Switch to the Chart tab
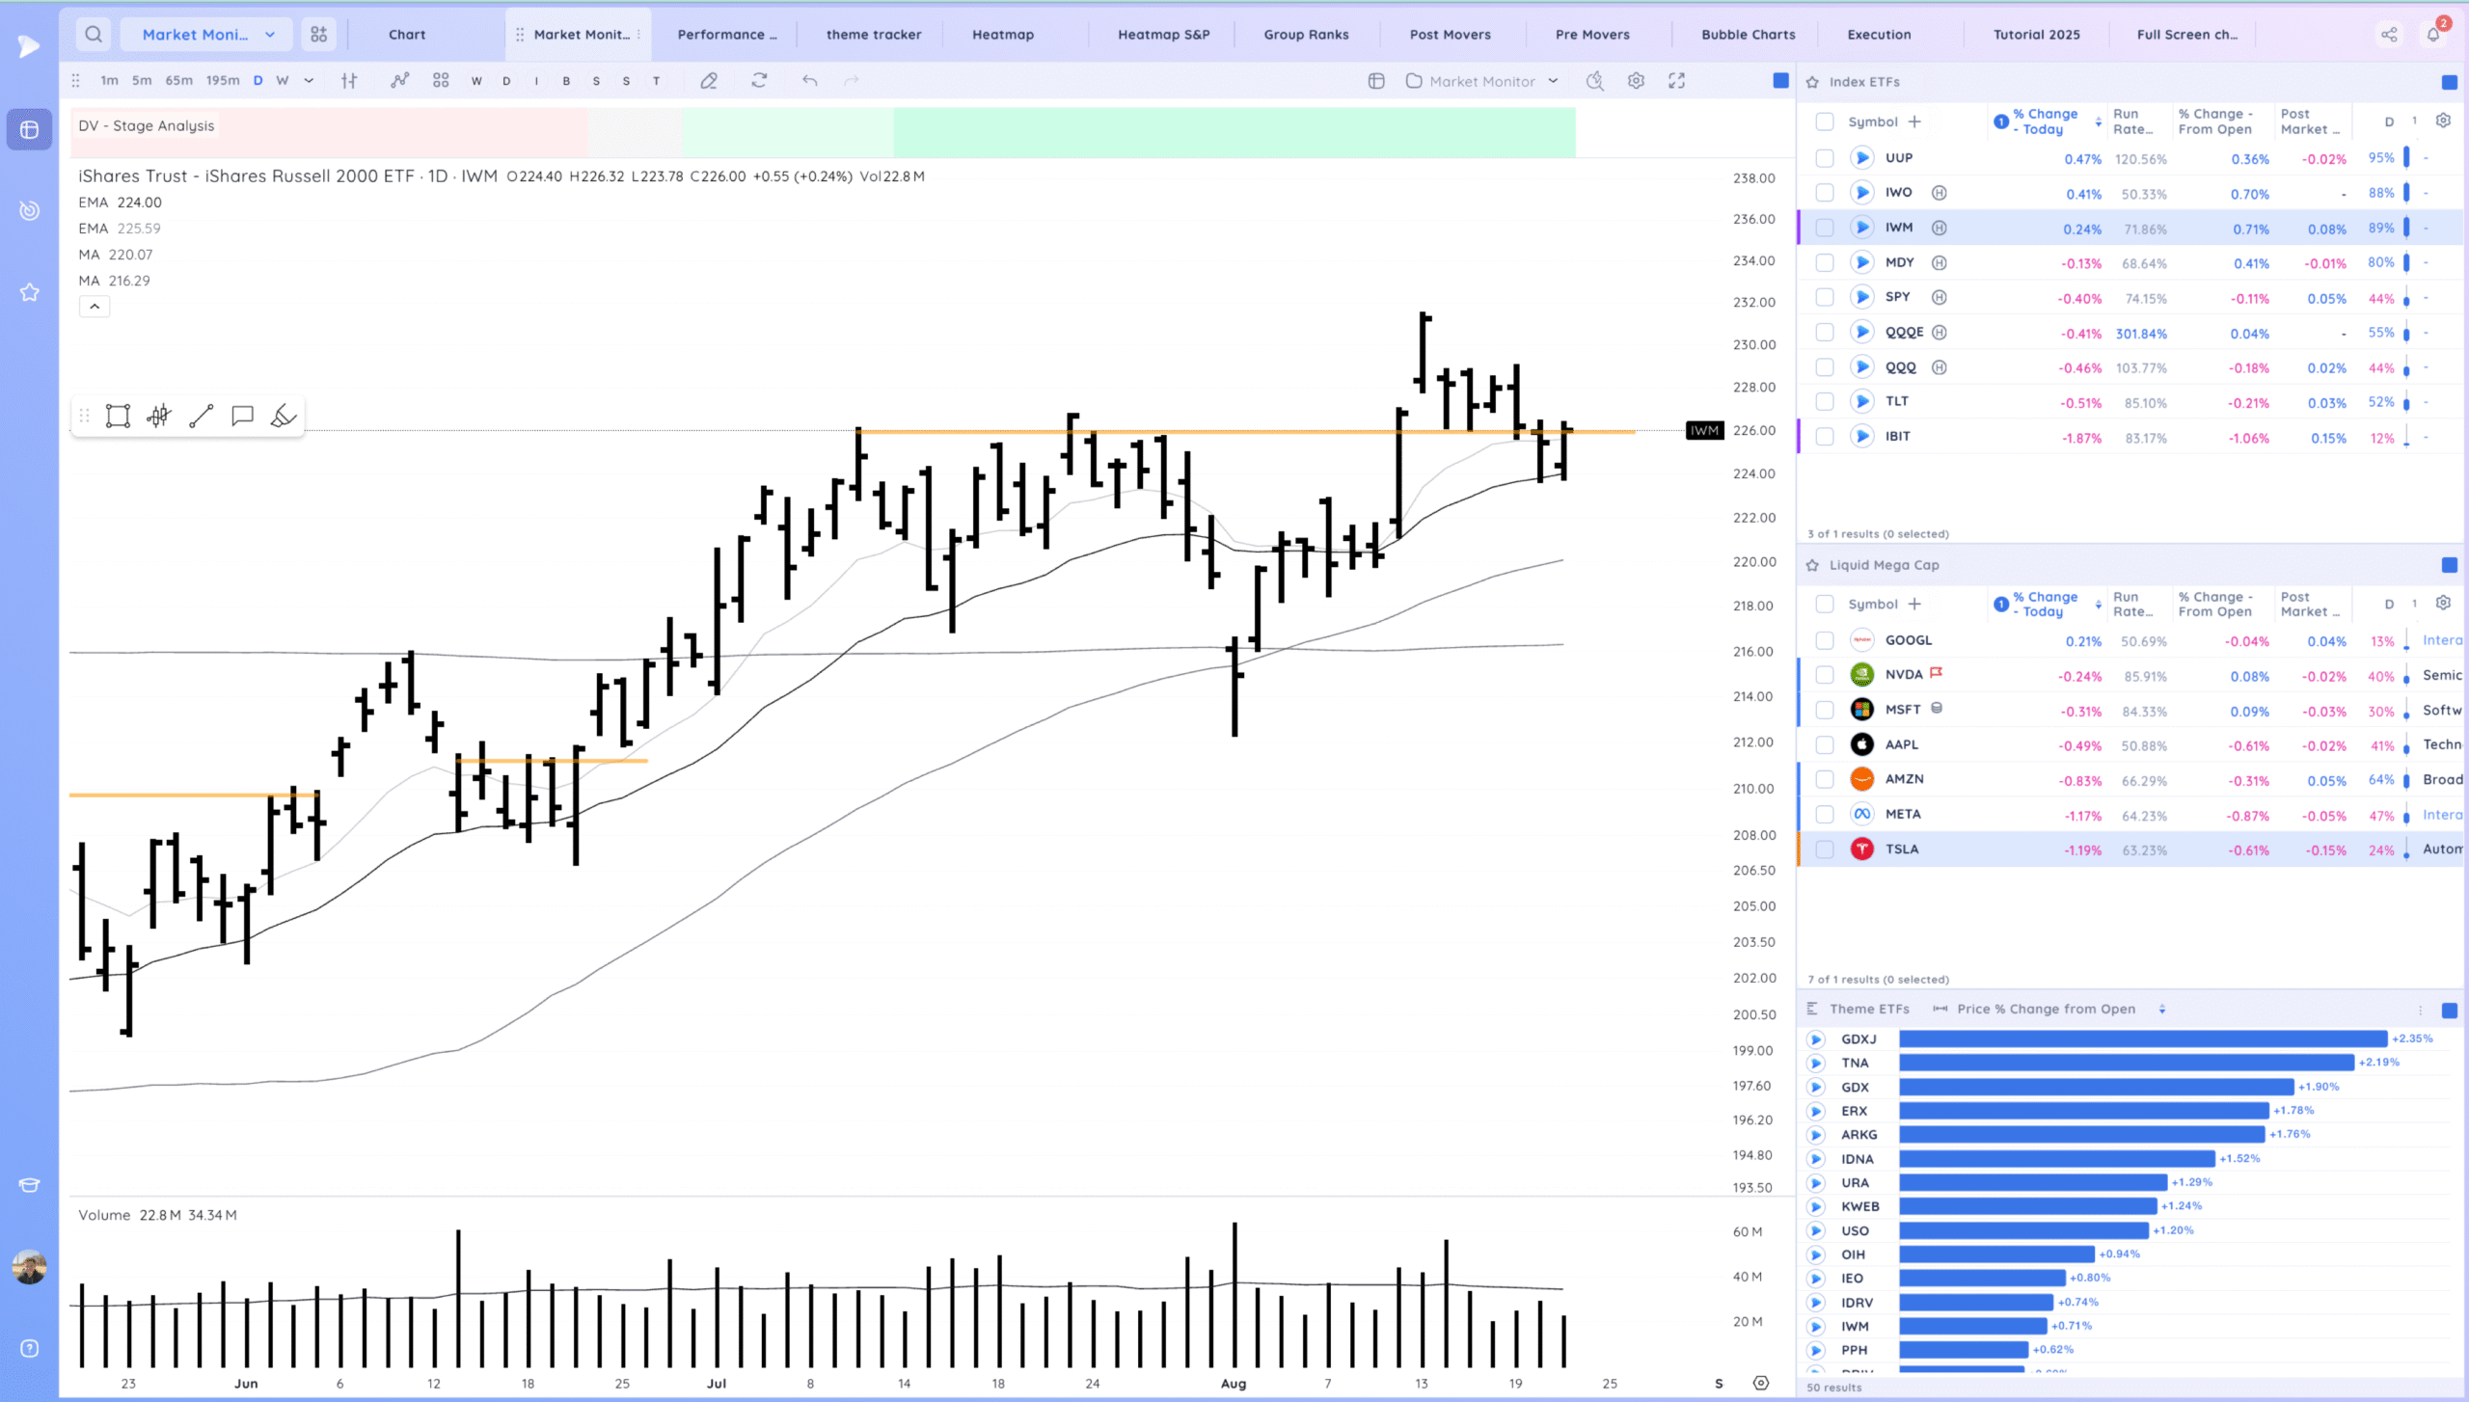The height and width of the screenshot is (1402, 2469). tap(407, 35)
